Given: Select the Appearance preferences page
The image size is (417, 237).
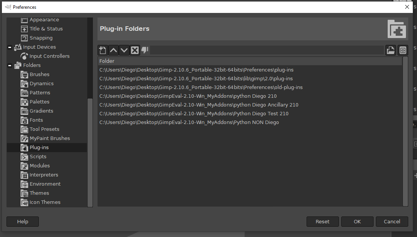Looking at the screenshot, I should coord(44,20).
